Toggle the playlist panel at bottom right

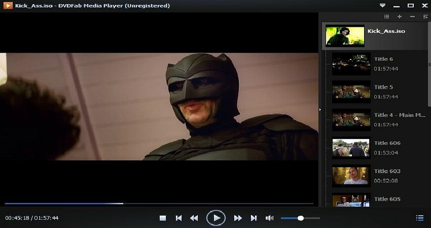click(x=420, y=218)
